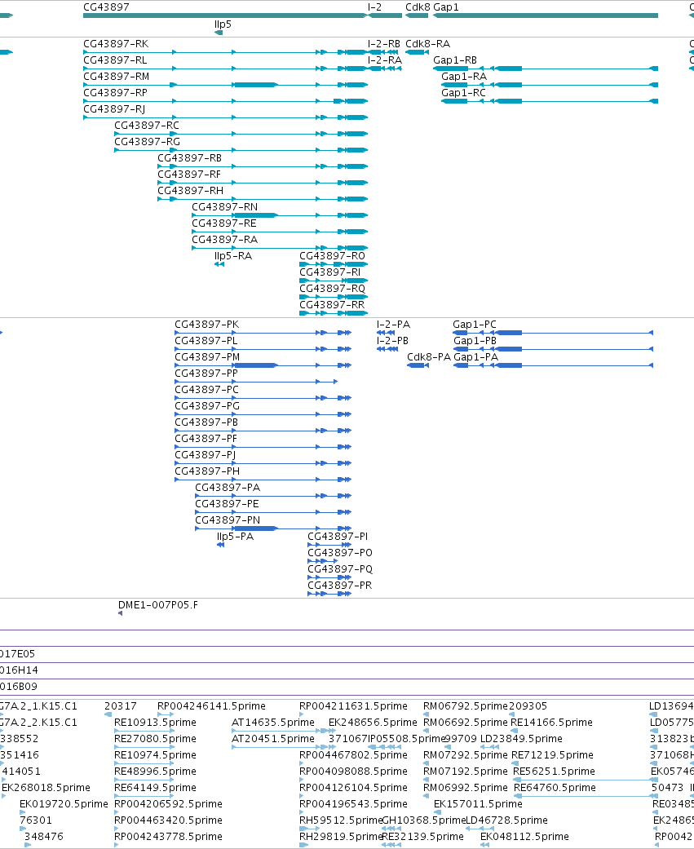
Task: Select transcript label CG43897-RG
Action: point(148,141)
